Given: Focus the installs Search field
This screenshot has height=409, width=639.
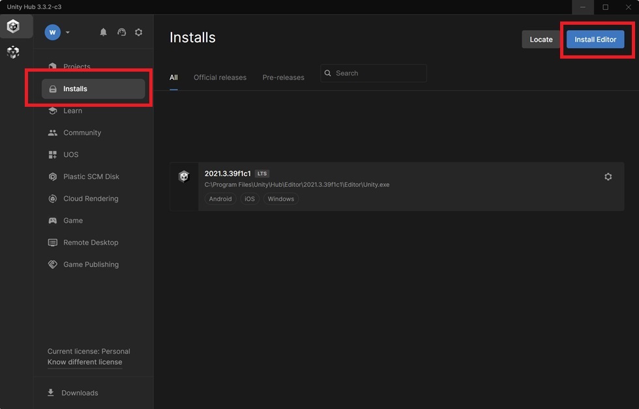Looking at the screenshot, I should [x=373, y=73].
